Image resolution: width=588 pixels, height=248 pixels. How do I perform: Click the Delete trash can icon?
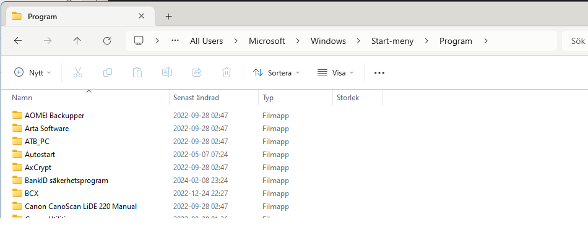[x=227, y=73]
